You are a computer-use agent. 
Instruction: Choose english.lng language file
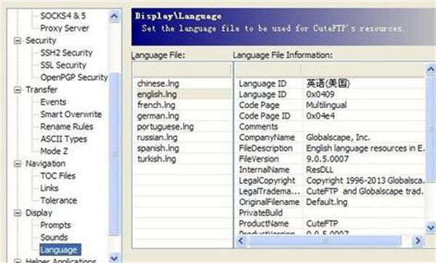coord(157,94)
